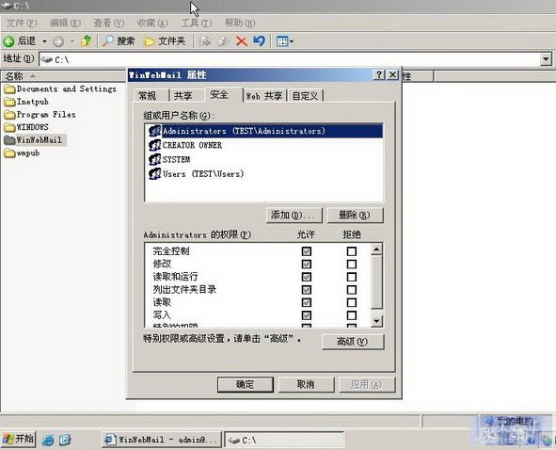This screenshot has height=450, width=556.
Task: Toggle Allow for Read & Execute (读取和运行)
Action: click(x=307, y=277)
